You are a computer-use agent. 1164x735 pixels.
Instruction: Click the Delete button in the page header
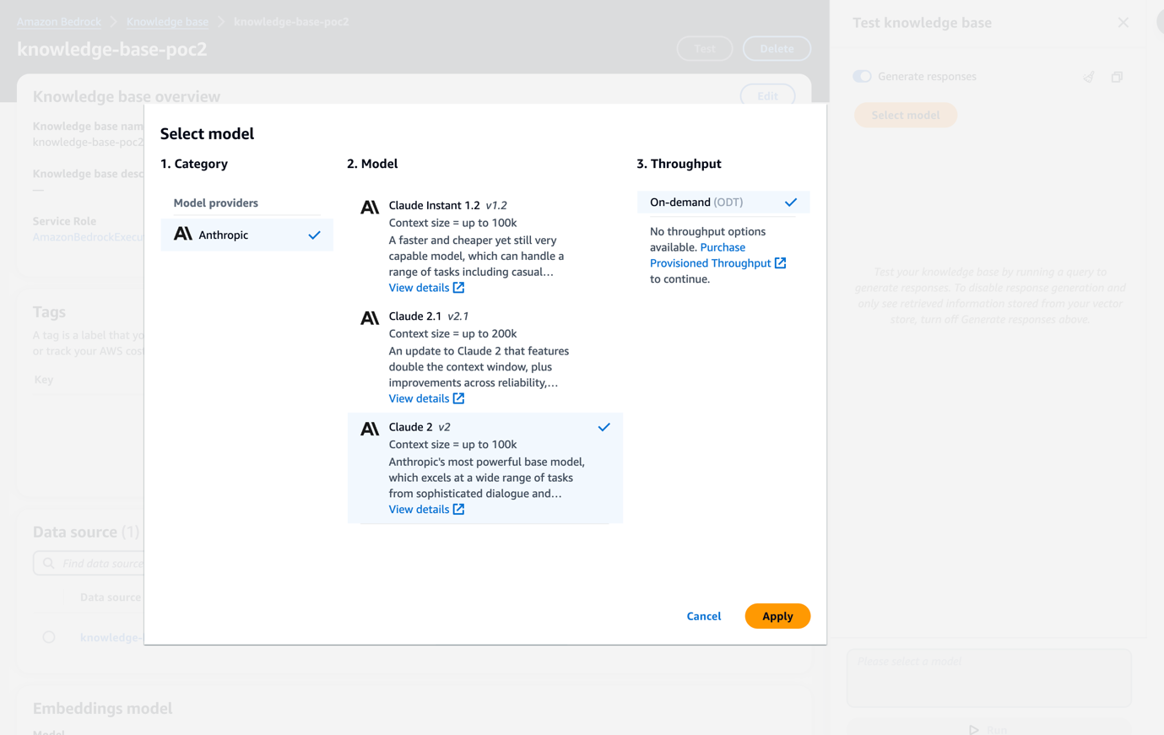[x=777, y=49]
